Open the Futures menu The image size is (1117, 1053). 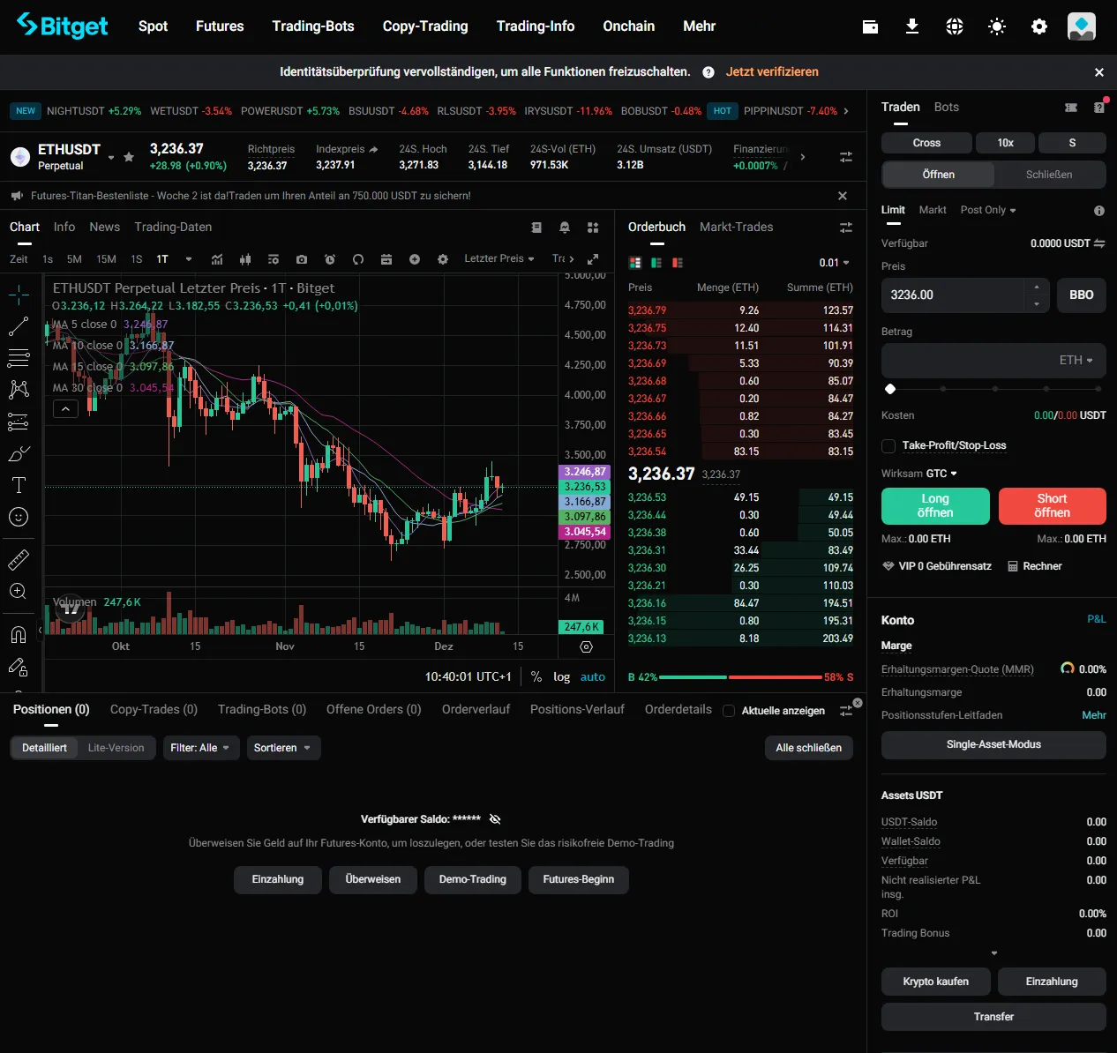[220, 26]
